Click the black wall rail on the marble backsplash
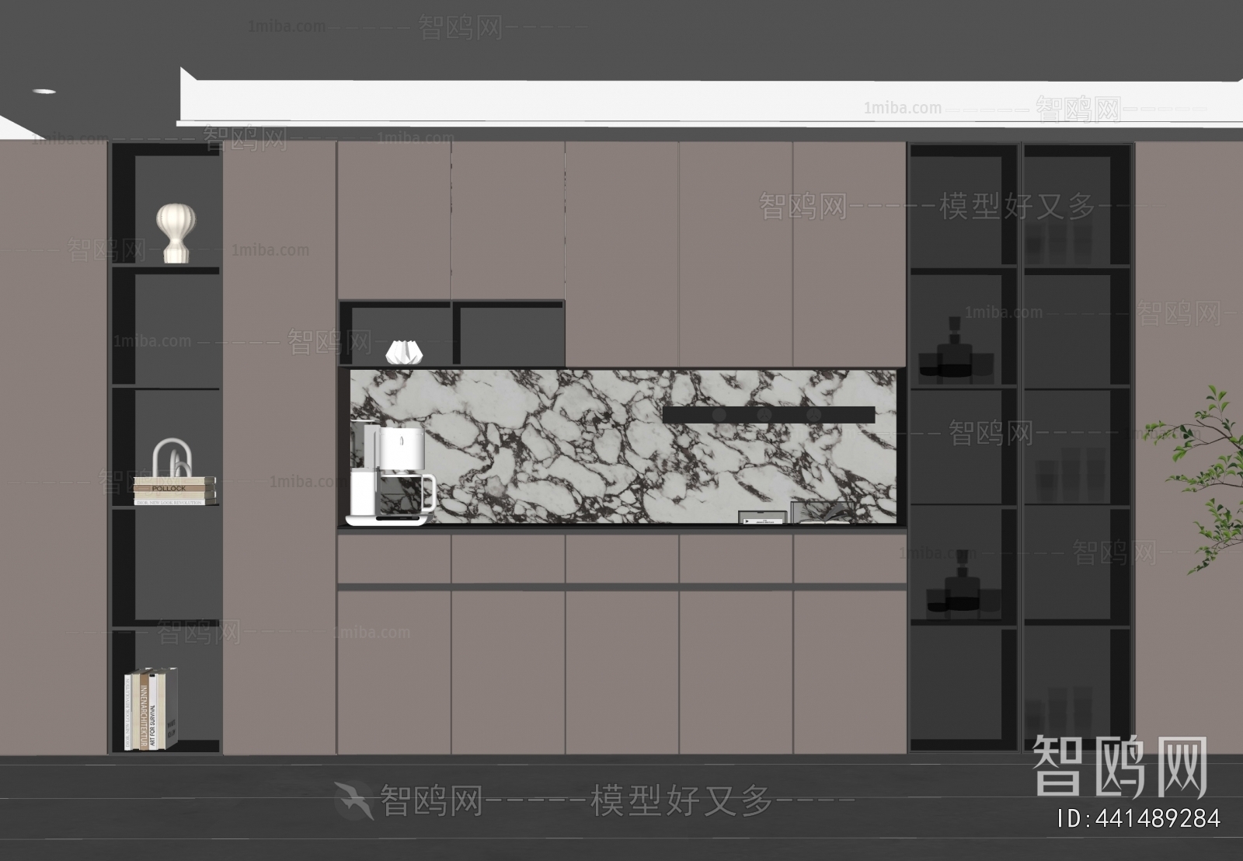The width and height of the screenshot is (1243, 861). pos(769,415)
